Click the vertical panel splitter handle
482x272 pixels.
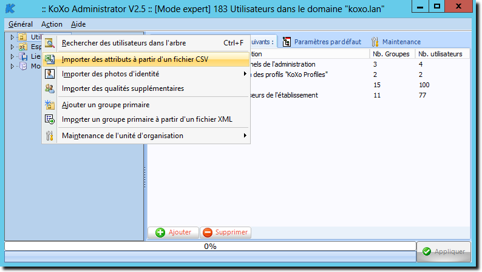tap(145, 177)
